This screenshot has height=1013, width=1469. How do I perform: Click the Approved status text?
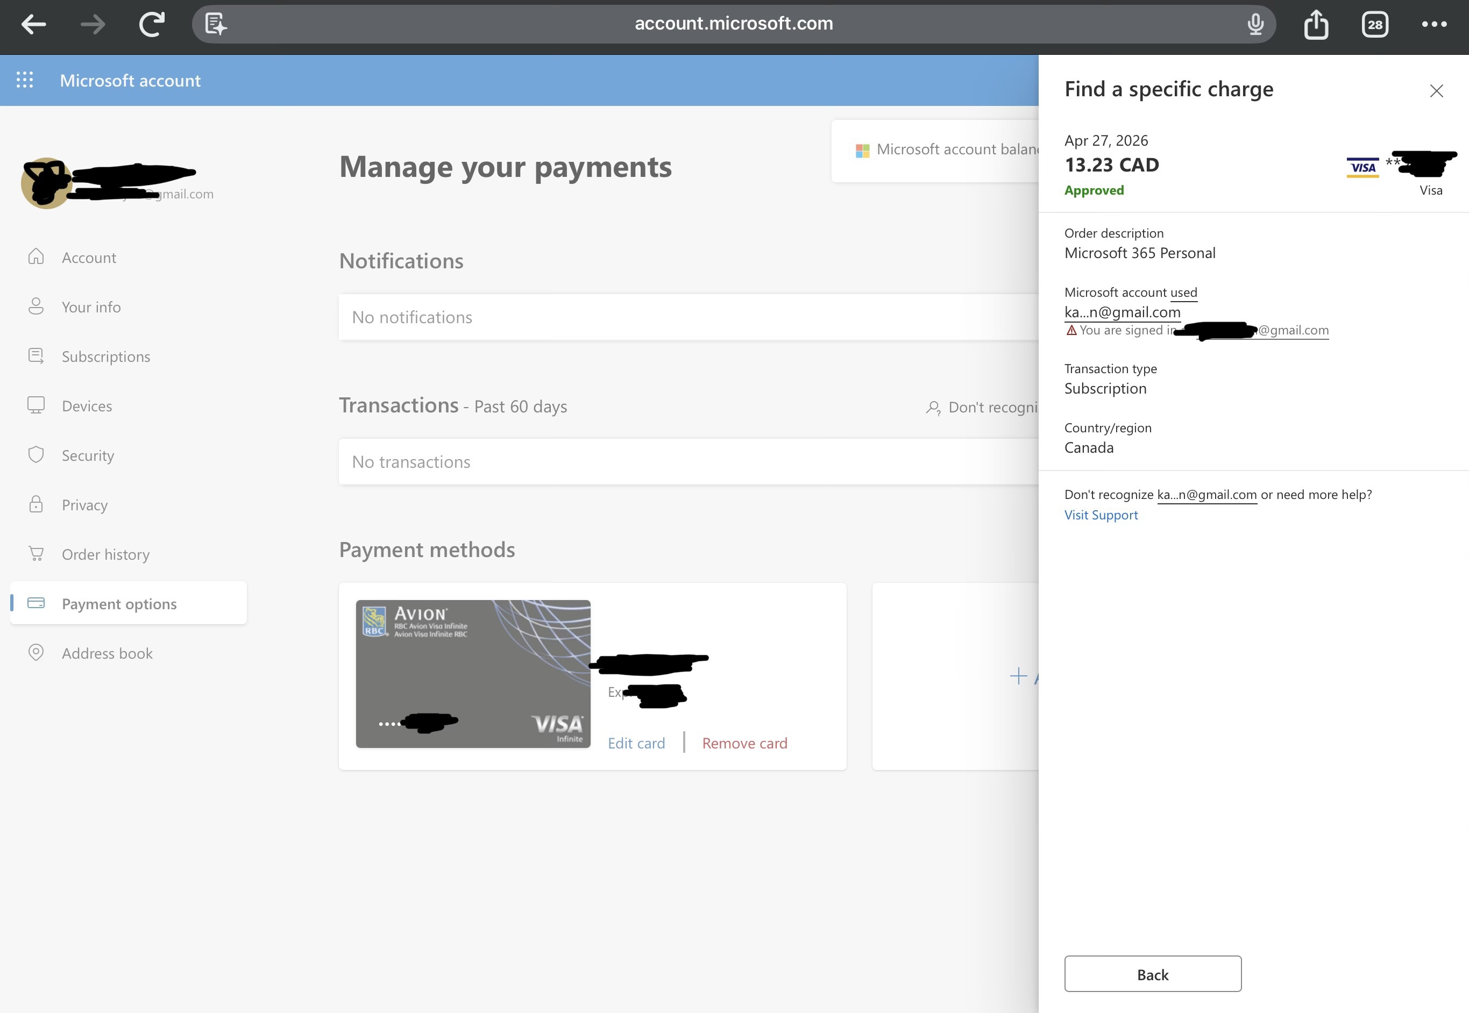[1095, 190]
